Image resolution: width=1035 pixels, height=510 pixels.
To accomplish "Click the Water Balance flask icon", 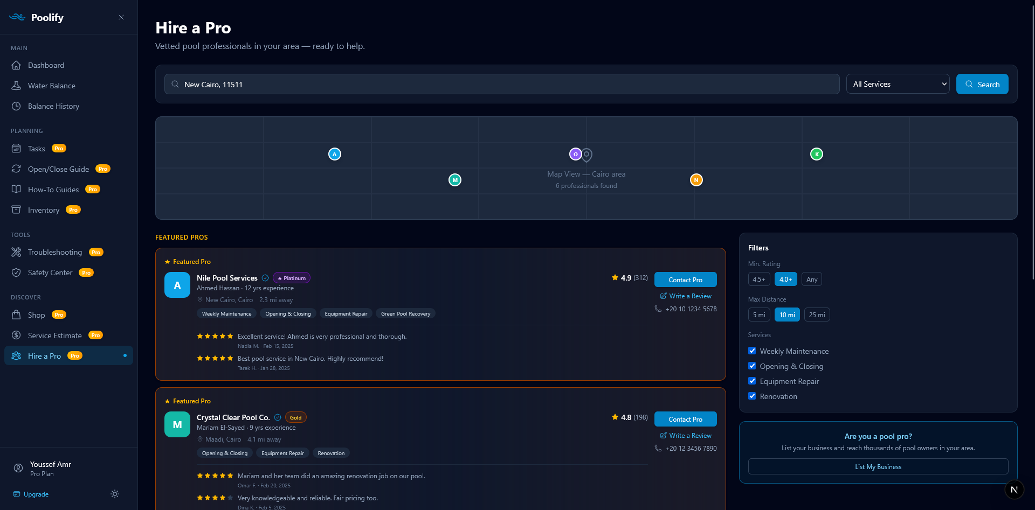I will click(16, 86).
